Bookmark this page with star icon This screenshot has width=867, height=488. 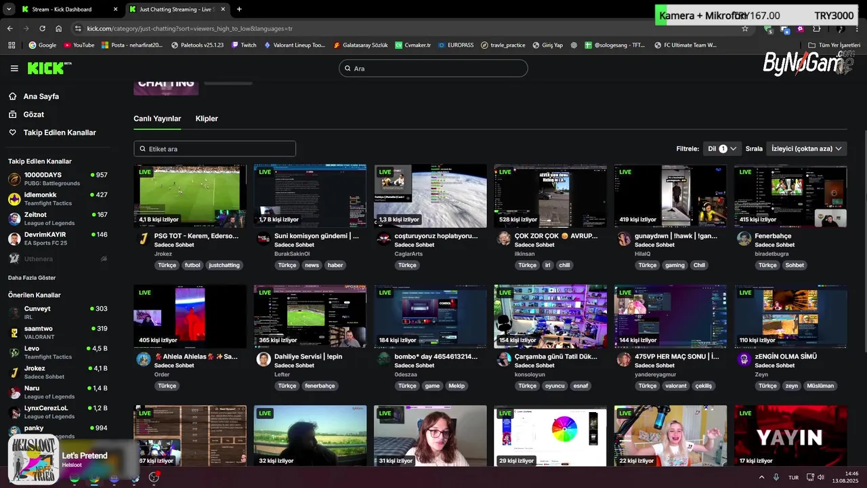(x=745, y=28)
